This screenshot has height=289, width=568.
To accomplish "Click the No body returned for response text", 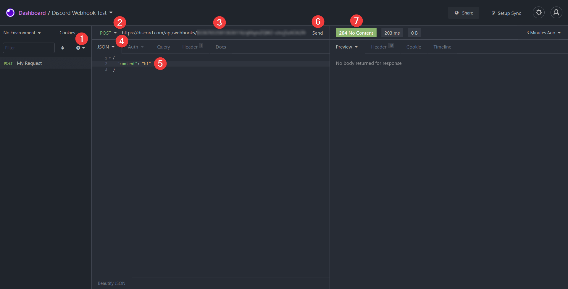I will (x=369, y=63).
